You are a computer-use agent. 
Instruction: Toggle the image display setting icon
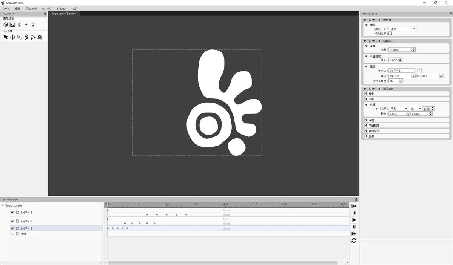(12, 25)
